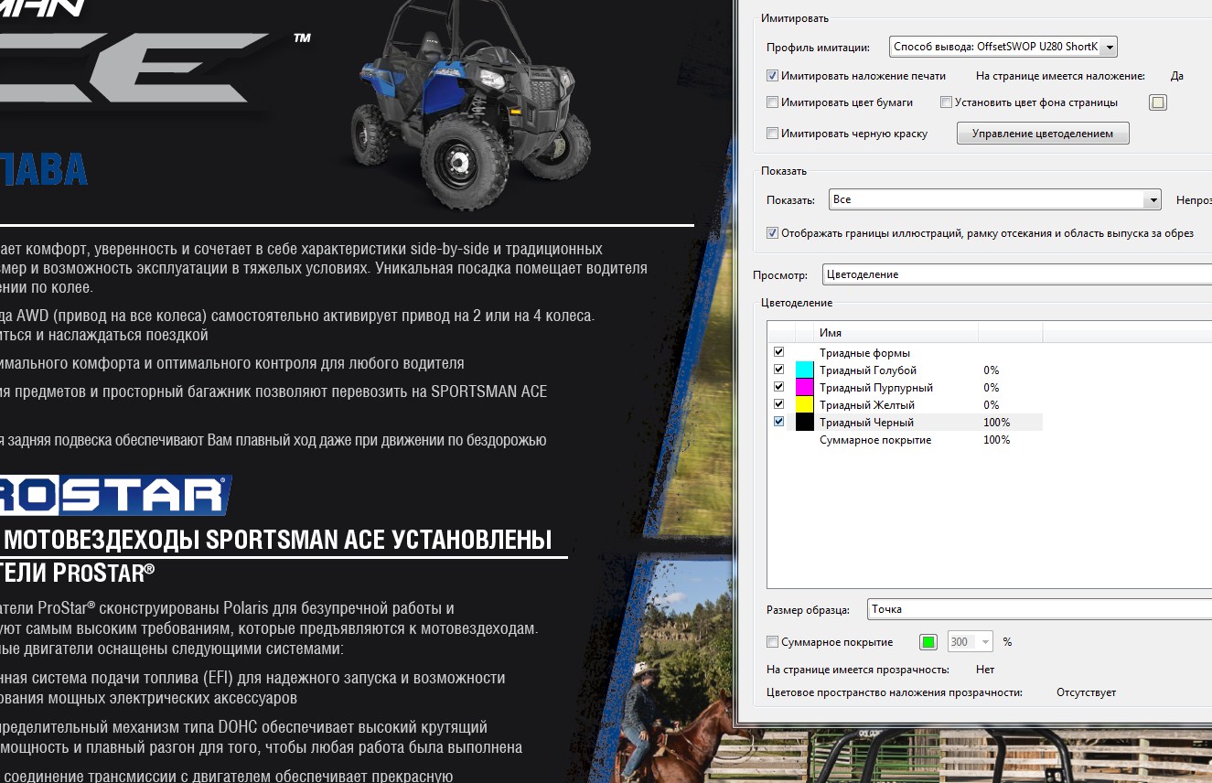This screenshot has width=1212, height=783.
Task: Uncheck 'Триадный Желтый' plate checkbox
Action: 779,404
